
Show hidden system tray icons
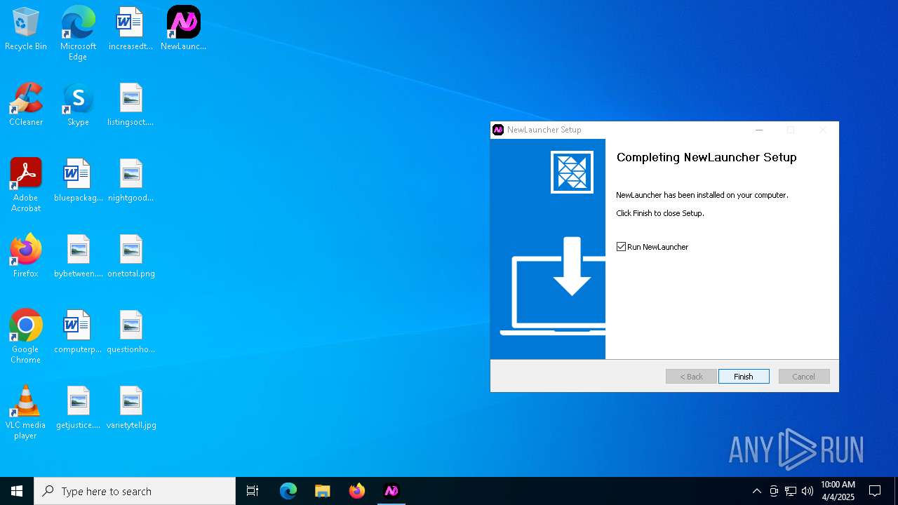[756, 491]
